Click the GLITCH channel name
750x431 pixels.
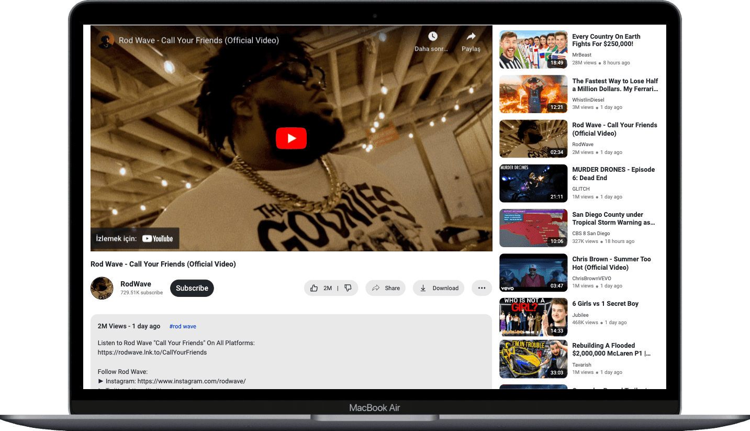581,189
